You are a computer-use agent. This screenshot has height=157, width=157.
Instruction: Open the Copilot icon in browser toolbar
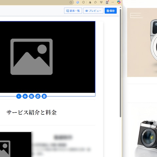click(x=119, y=2)
